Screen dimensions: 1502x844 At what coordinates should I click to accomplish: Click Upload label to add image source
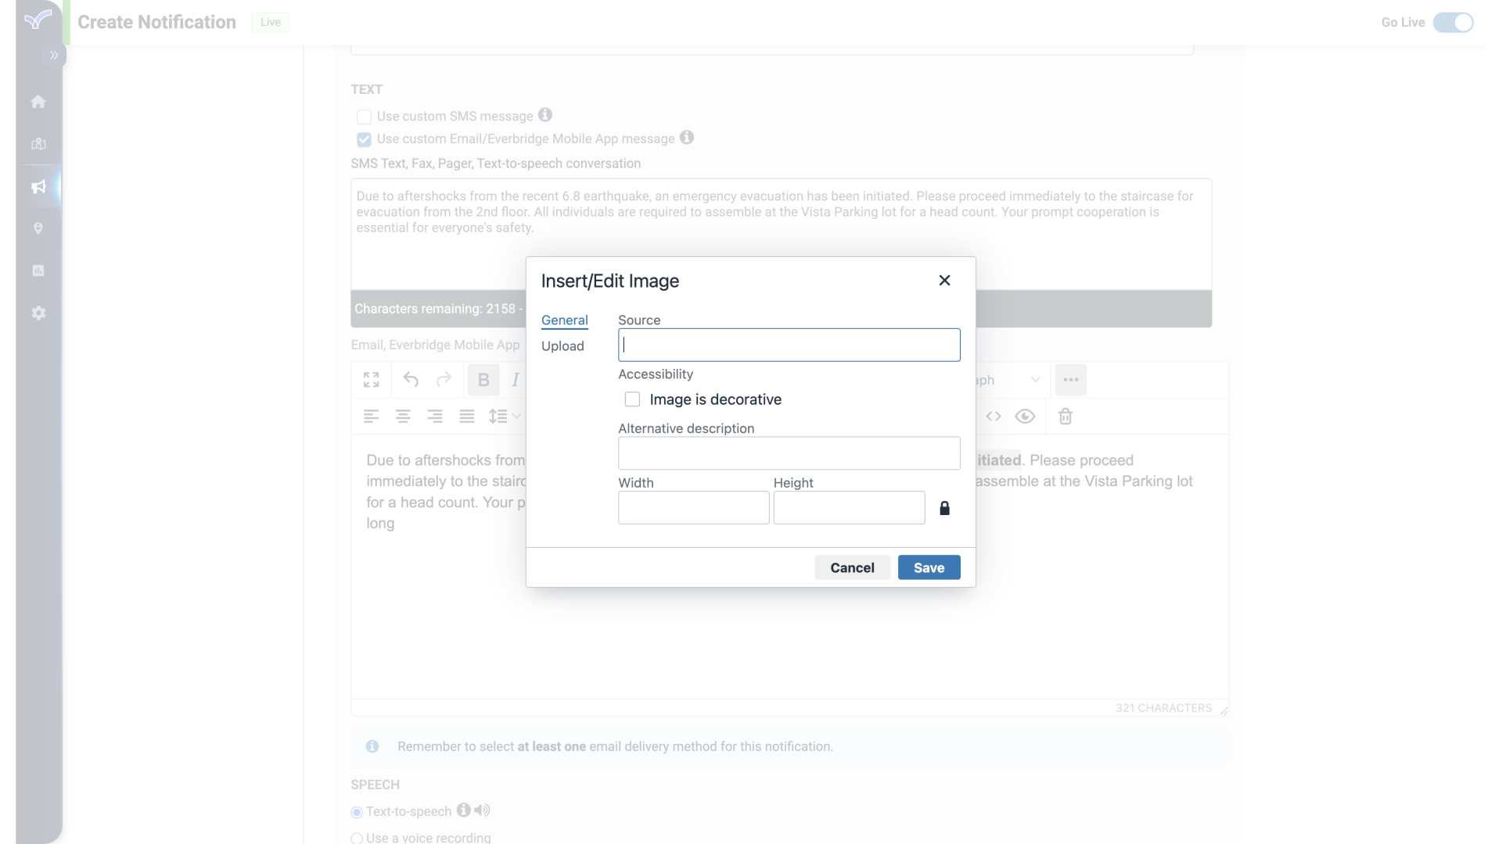[x=563, y=345]
